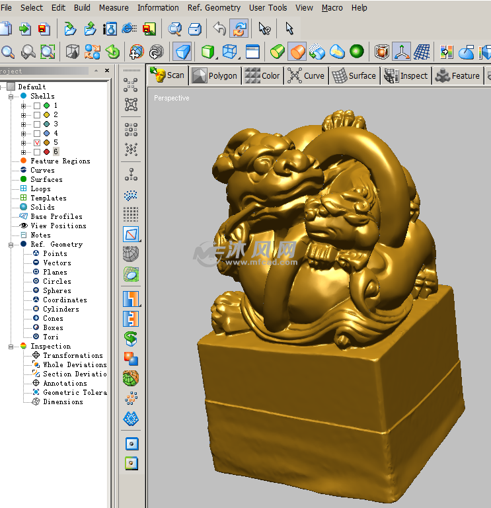Toggle the coordinate axes display icon
This screenshot has height=508, width=491.
[401, 52]
